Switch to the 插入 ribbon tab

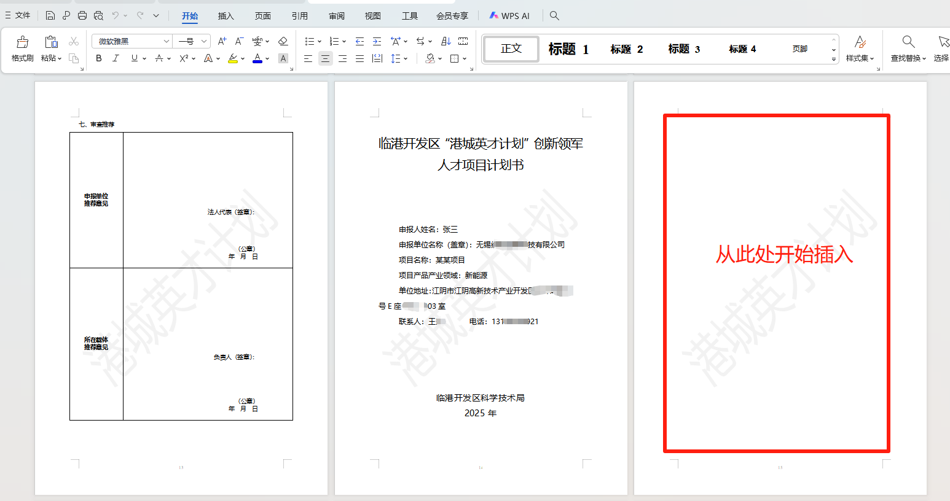point(226,16)
